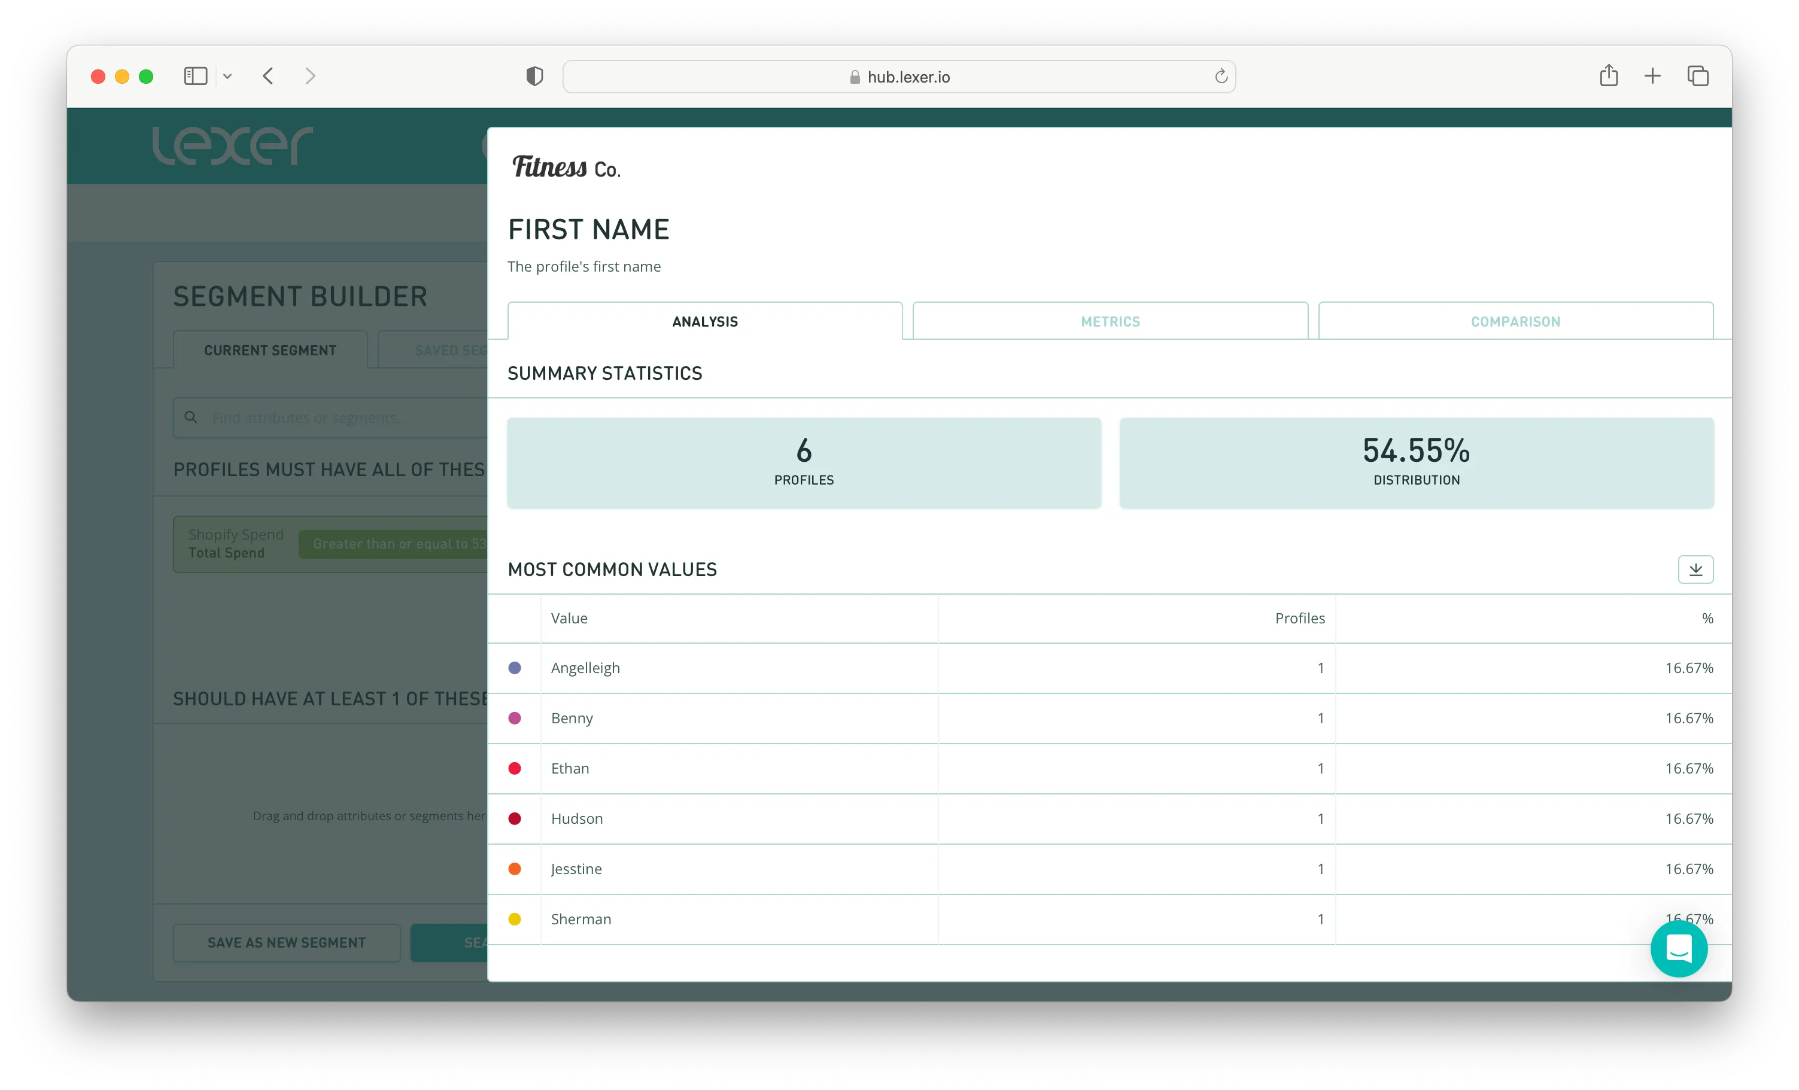Viewport: 1799px width, 1090px height.
Task: Click the privacy shield icon
Action: coord(534,77)
